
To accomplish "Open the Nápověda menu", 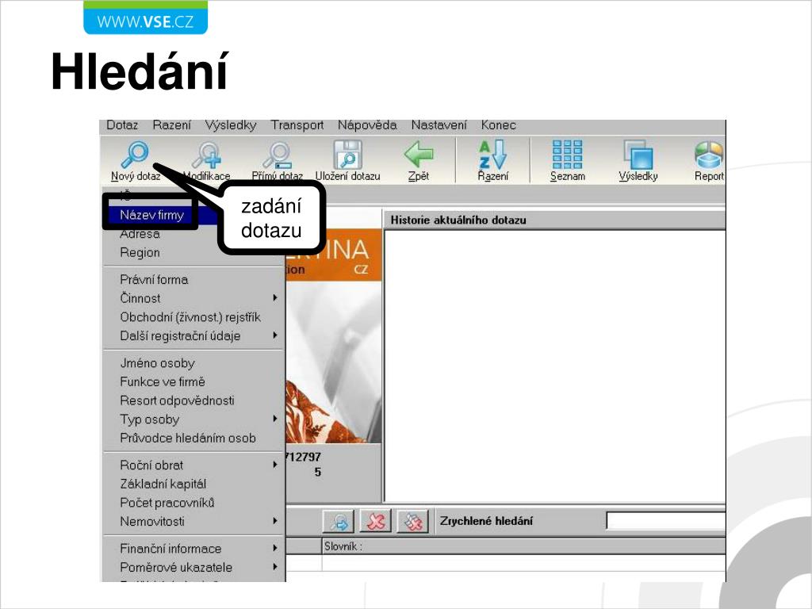I will coord(367,125).
